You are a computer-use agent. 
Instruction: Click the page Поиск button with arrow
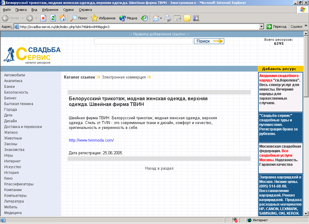click(x=209, y=41)
